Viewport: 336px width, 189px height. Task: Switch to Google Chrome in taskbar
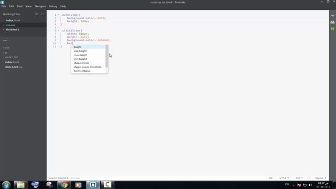pyautogui.click(x=64, y=185)
